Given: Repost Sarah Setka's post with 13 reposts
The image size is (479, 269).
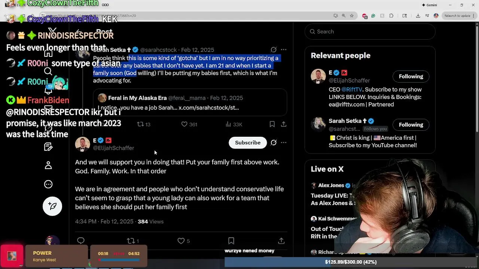Looking at the screenshot, I should pyautogui.click(x=144, y=124).
